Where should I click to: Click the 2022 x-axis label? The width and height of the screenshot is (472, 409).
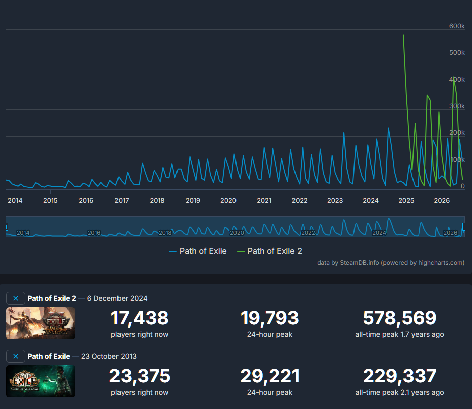[300, 200]
